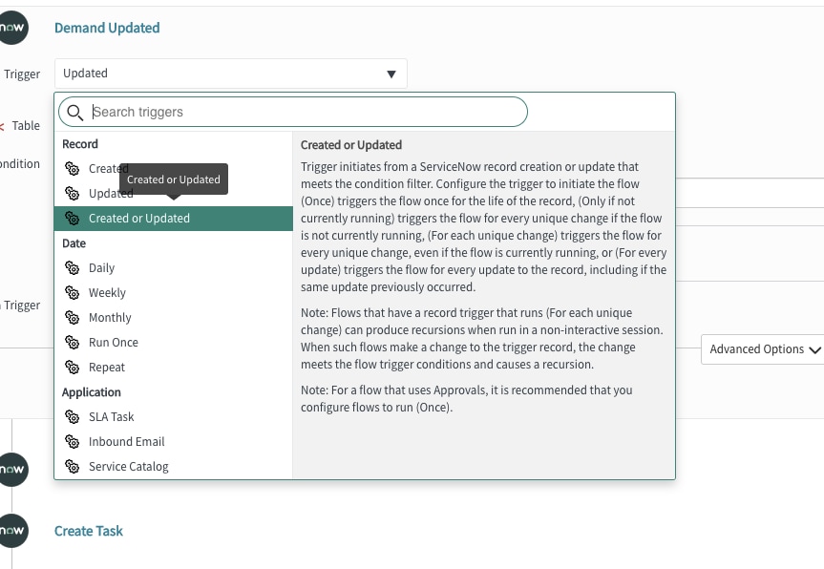Click the gear icon next to Updated option

[72, 194]
